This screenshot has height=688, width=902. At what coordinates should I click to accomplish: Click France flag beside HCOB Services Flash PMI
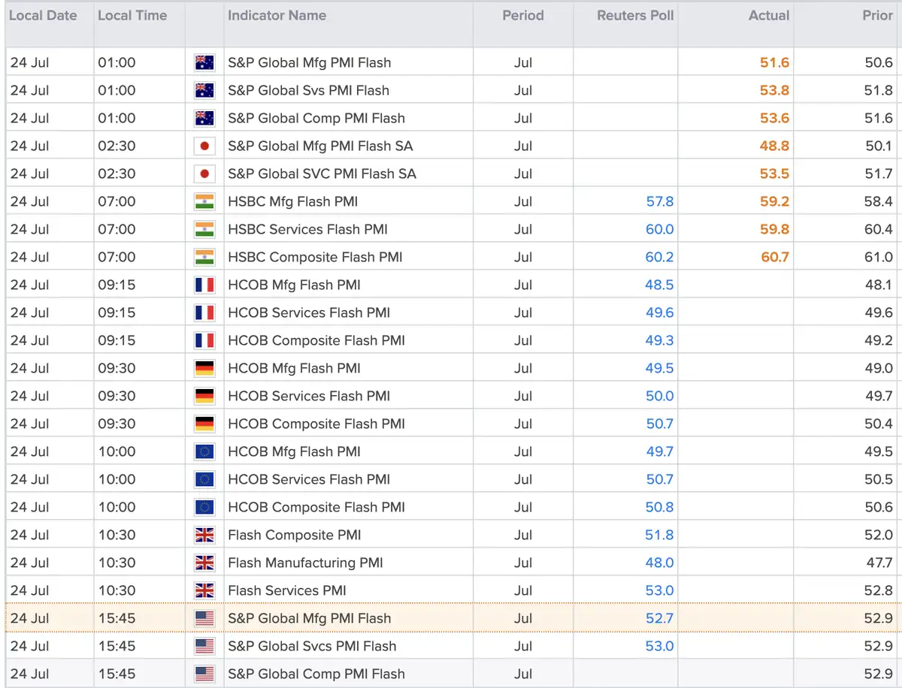point(204,313)
